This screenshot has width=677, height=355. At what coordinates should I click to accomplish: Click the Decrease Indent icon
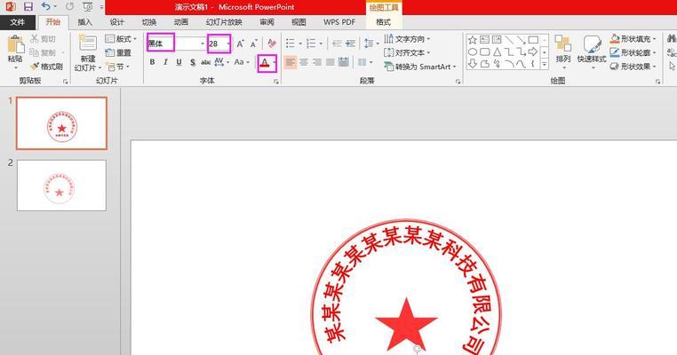tap(338, 43)
